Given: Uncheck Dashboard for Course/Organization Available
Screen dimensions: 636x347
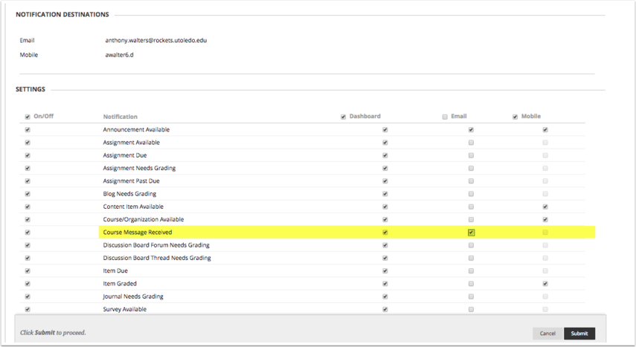Looking at the screenshot, I should click(x=385, y=219).
